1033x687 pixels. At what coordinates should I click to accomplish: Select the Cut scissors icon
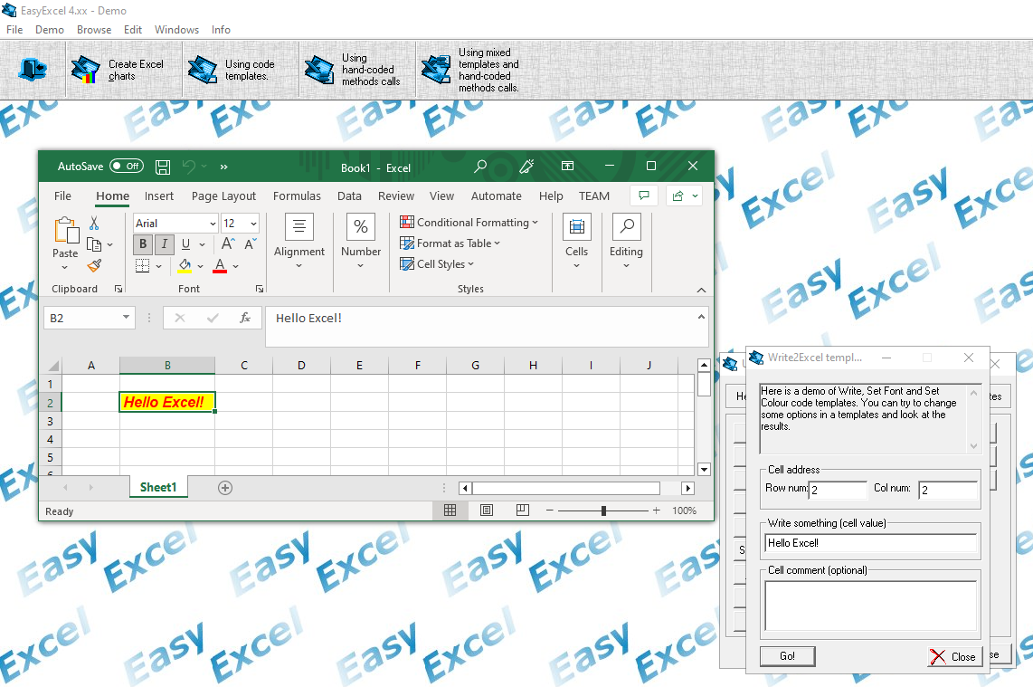point(94,224)
